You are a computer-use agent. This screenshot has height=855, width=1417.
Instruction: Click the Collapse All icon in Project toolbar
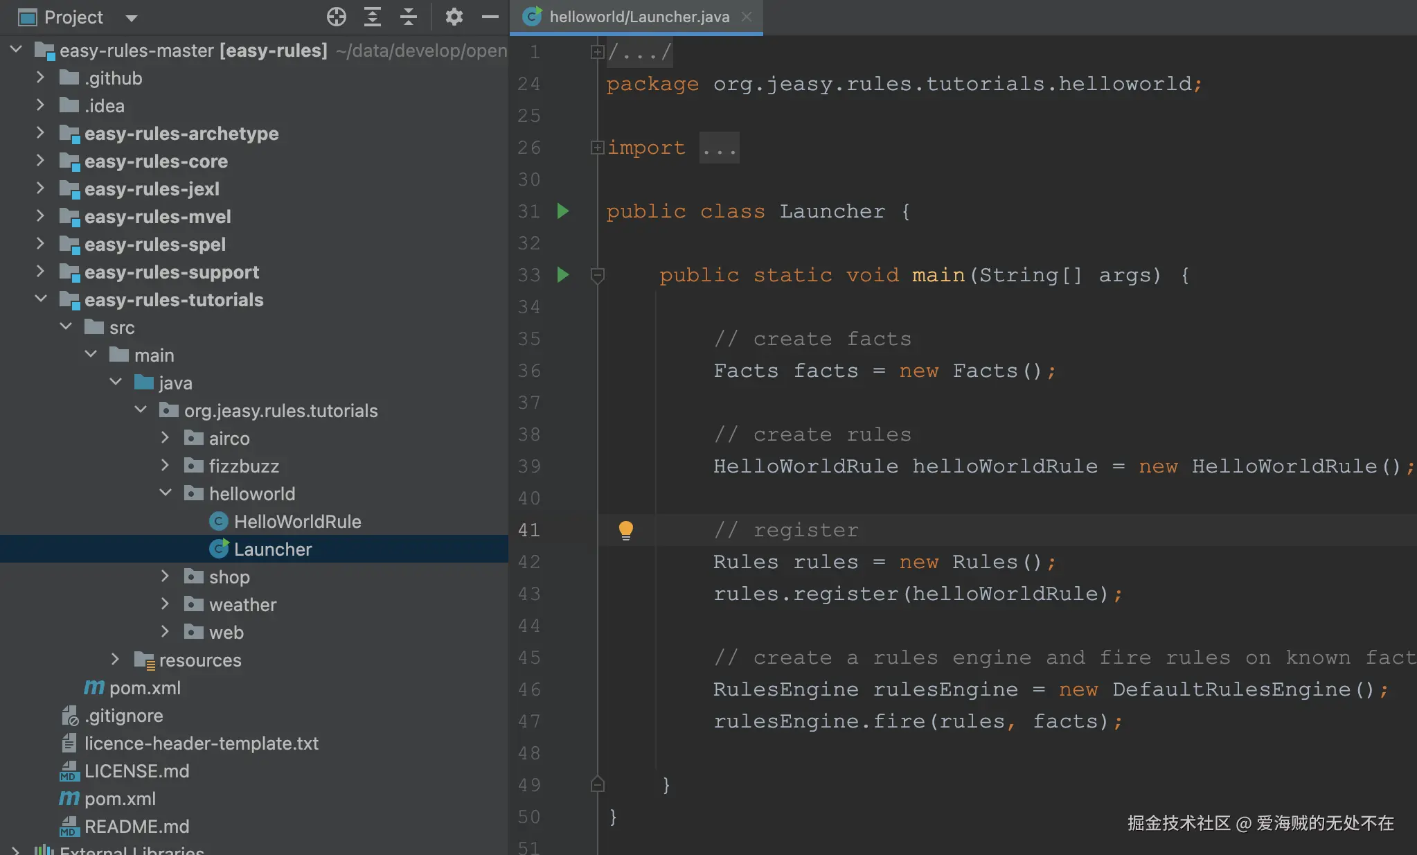[x=409, y=17]
